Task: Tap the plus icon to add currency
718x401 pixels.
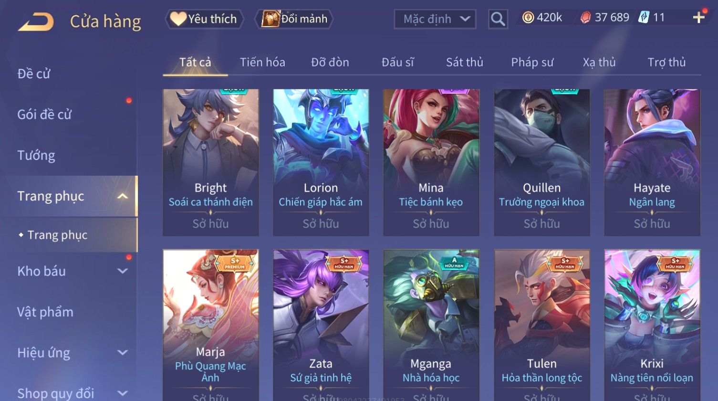Action: (x=698, y=18)
